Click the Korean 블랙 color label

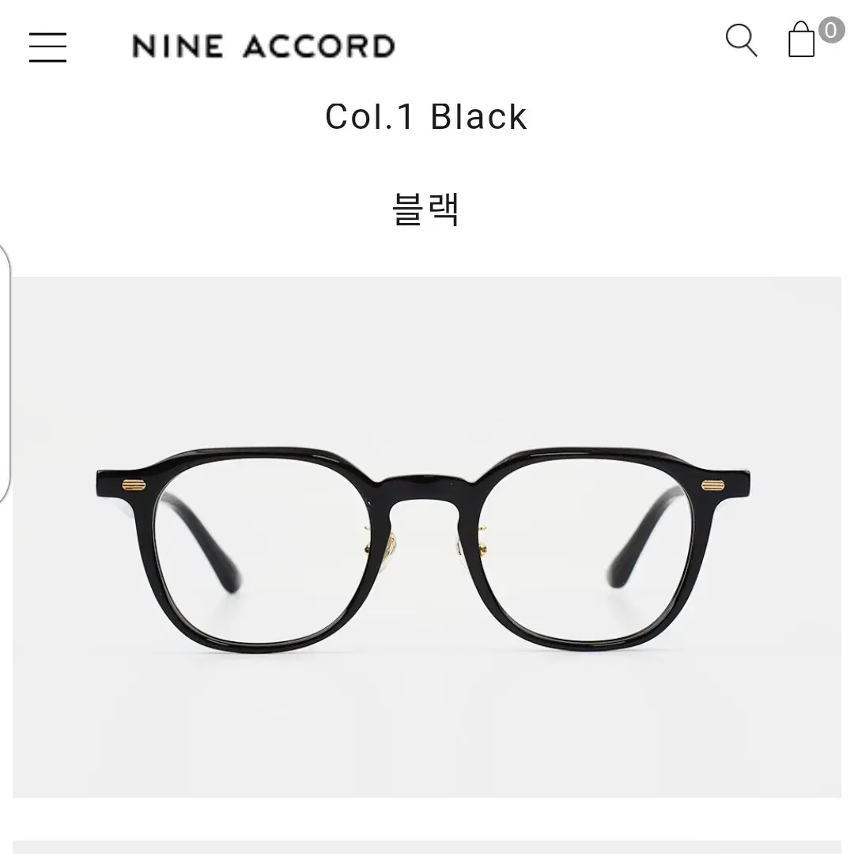coord(426,210)
